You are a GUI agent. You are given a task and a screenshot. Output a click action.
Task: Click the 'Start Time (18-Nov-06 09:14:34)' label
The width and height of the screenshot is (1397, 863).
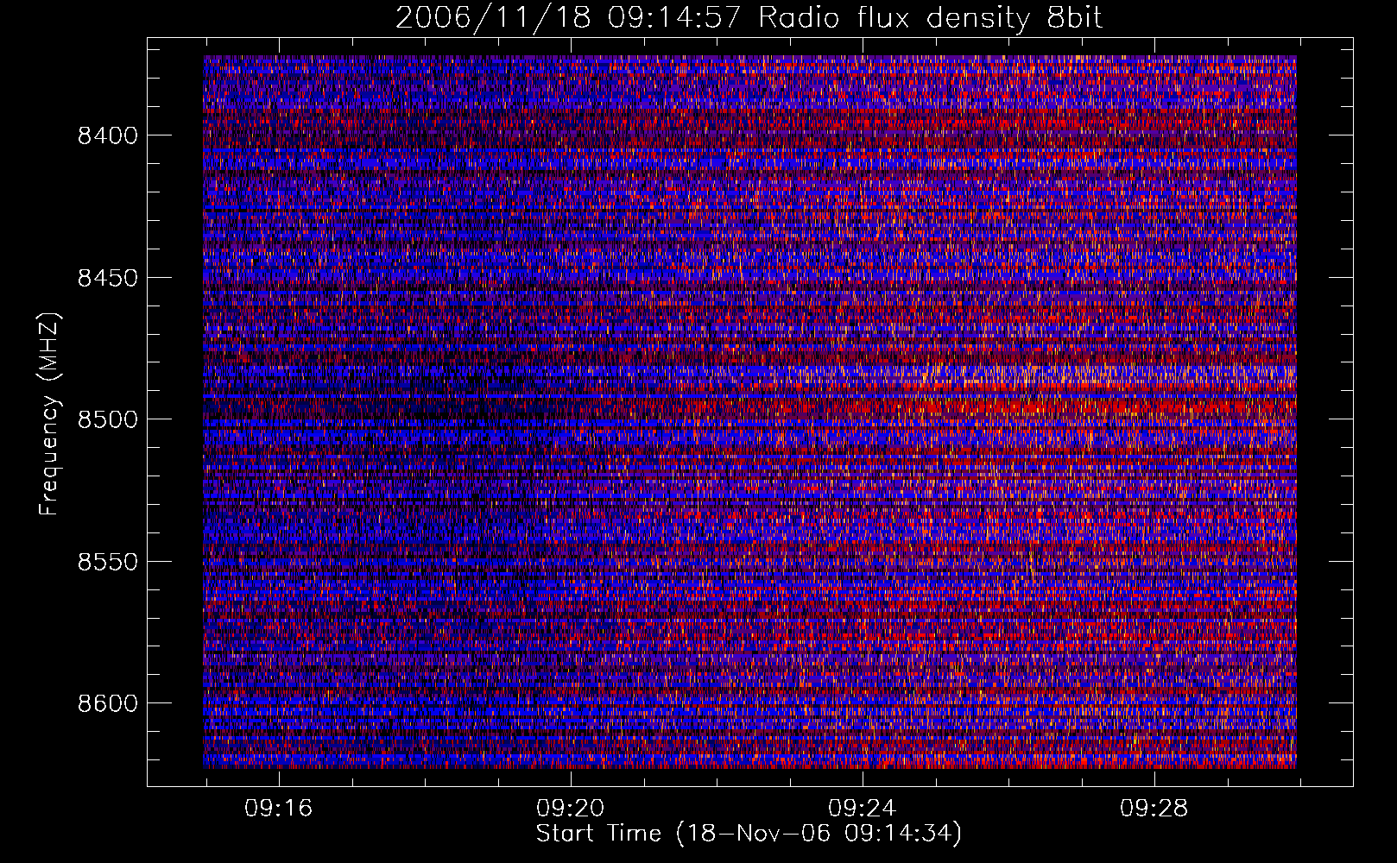click(749, 834)
